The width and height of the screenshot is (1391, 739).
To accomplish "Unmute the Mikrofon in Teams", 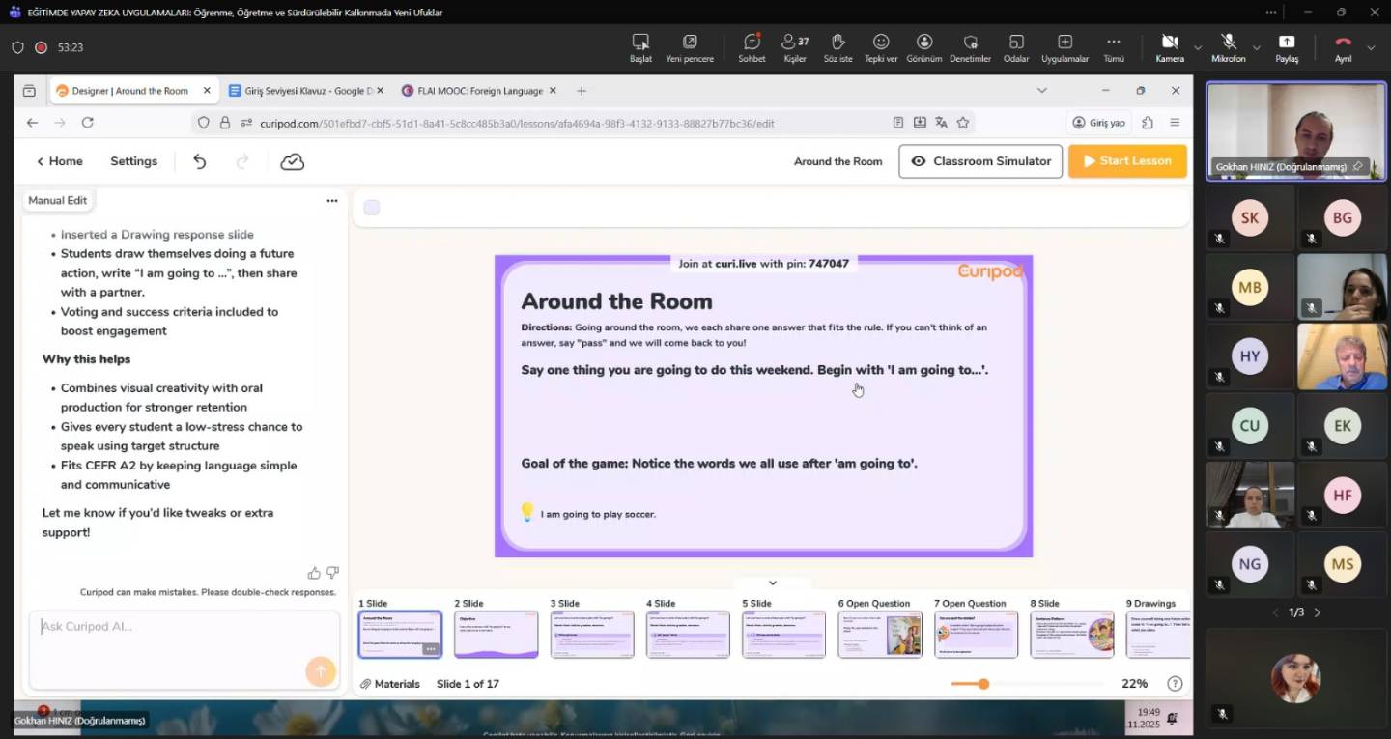I will coord(1228,47).
